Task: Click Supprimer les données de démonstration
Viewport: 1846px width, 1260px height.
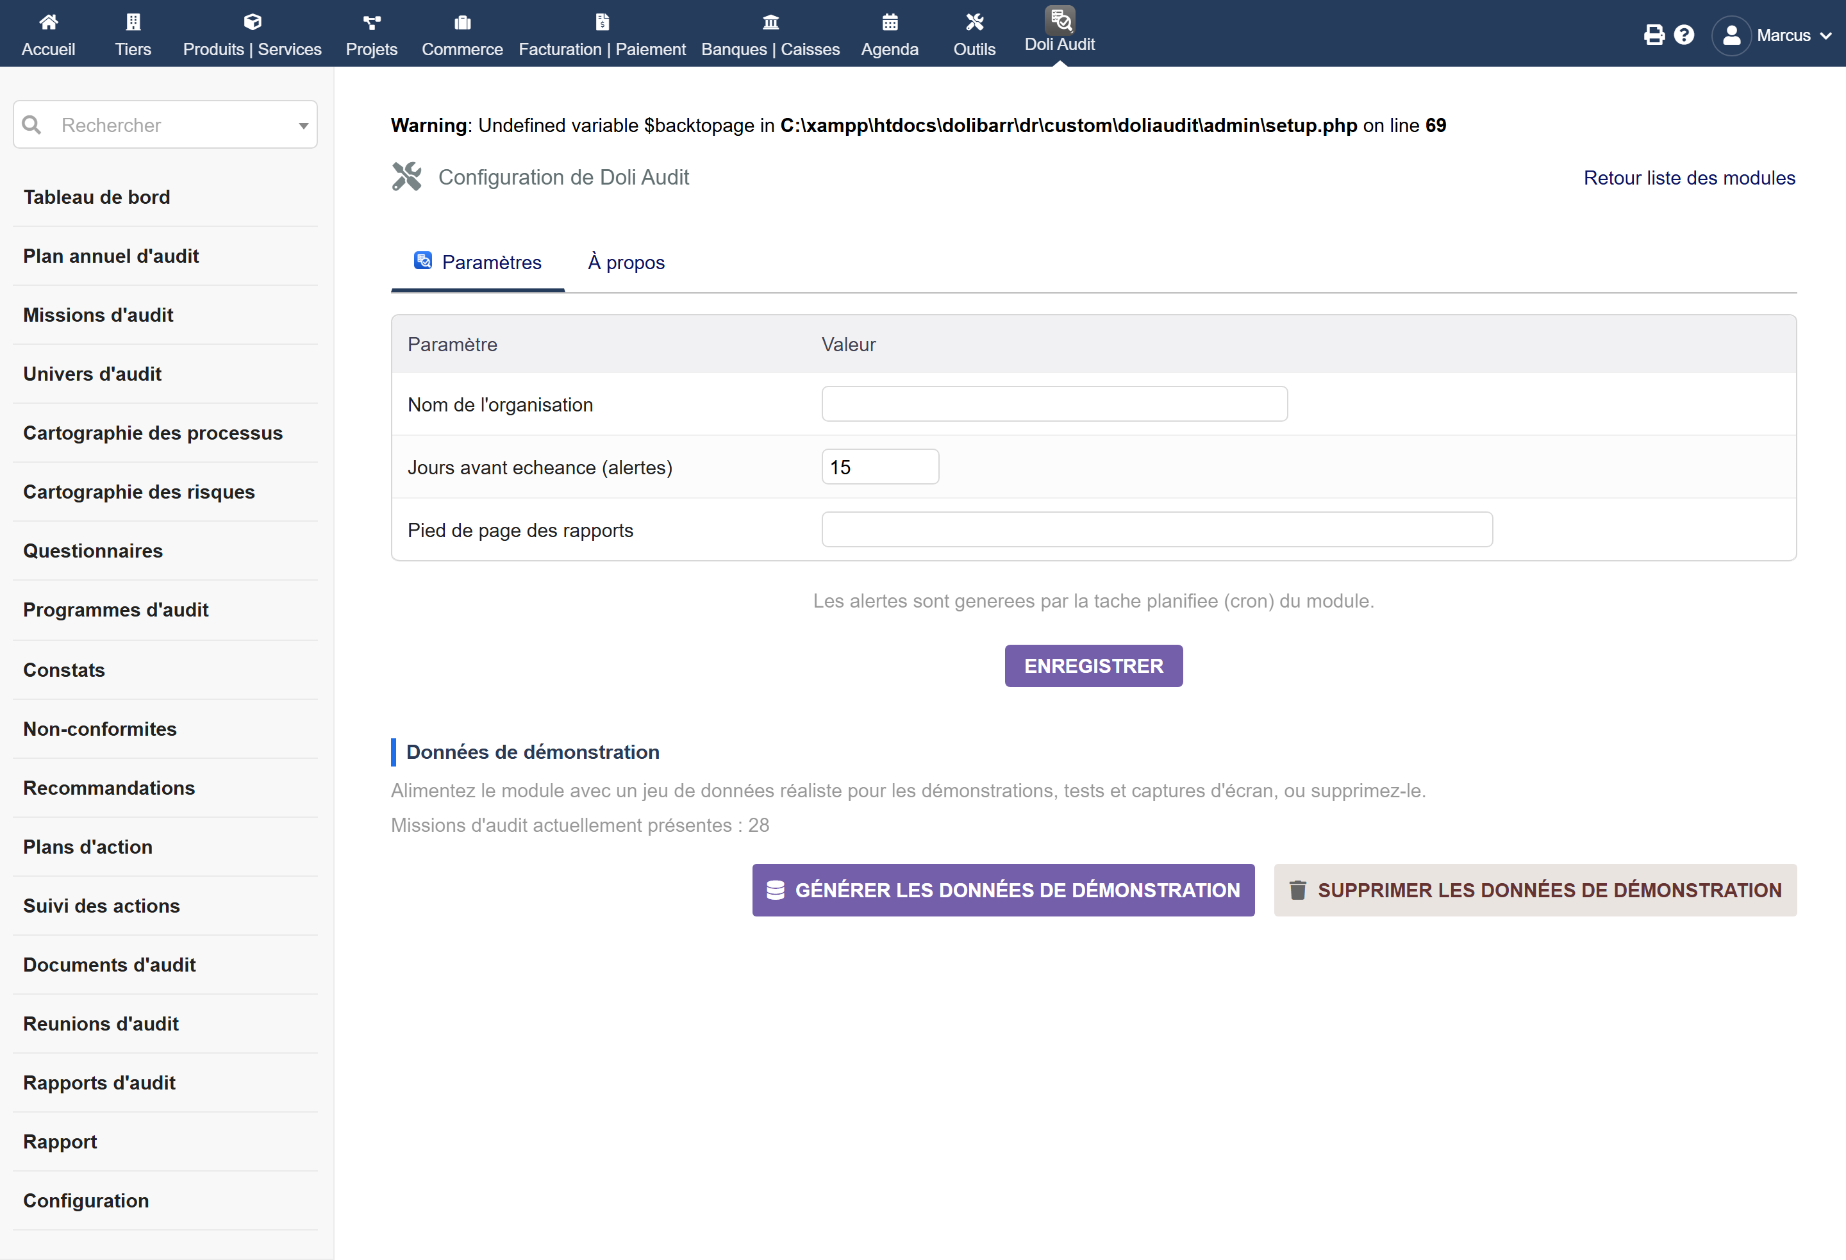Action: pos(1534,890)
